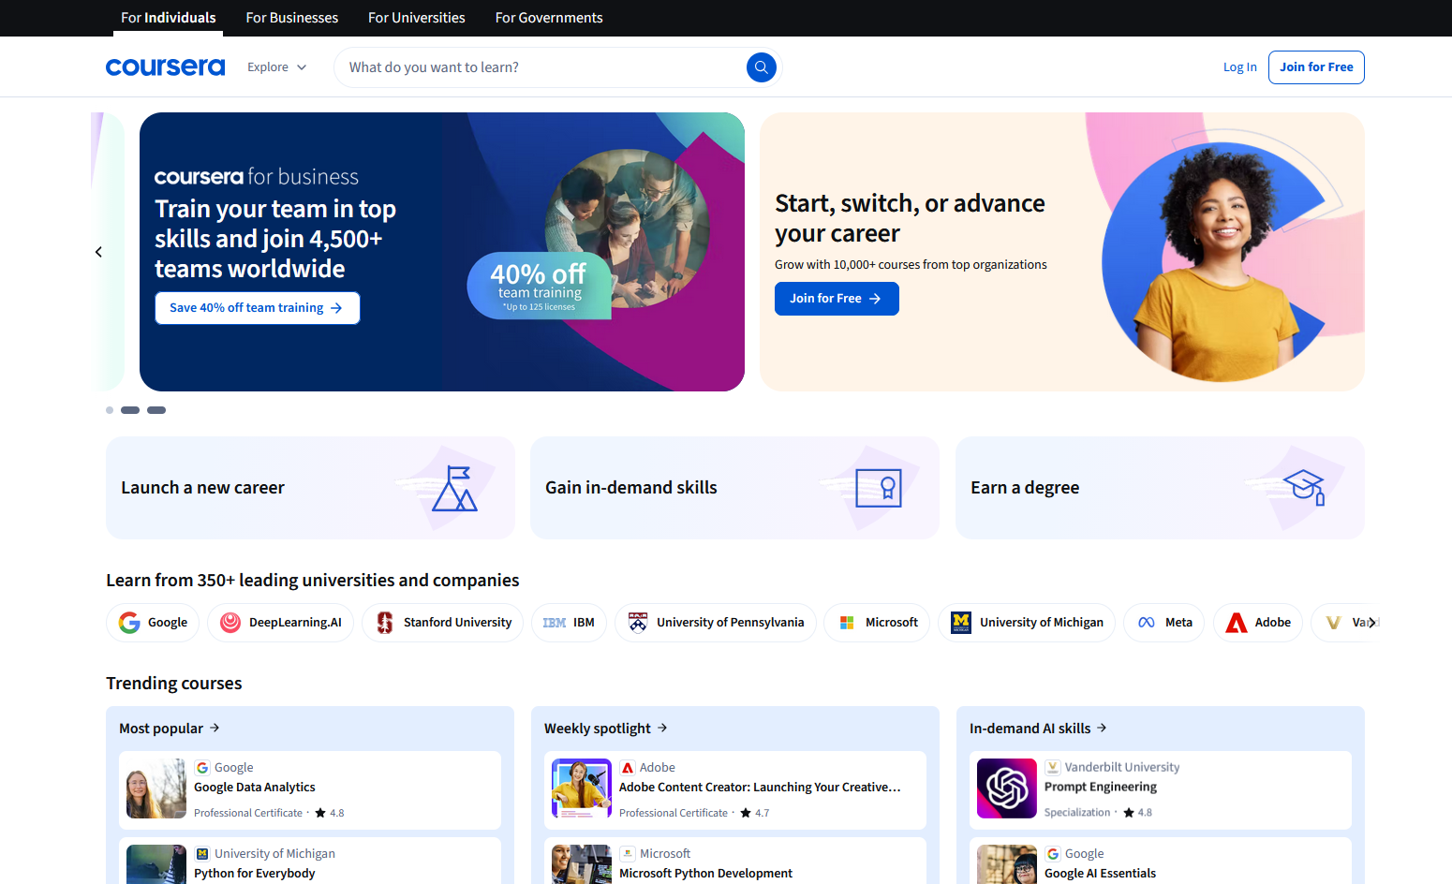Switch to For Businesses tab
Image resolution: width=1452 pixels, height=884 pixels.
pyautogui.click(x=292, y=18)
